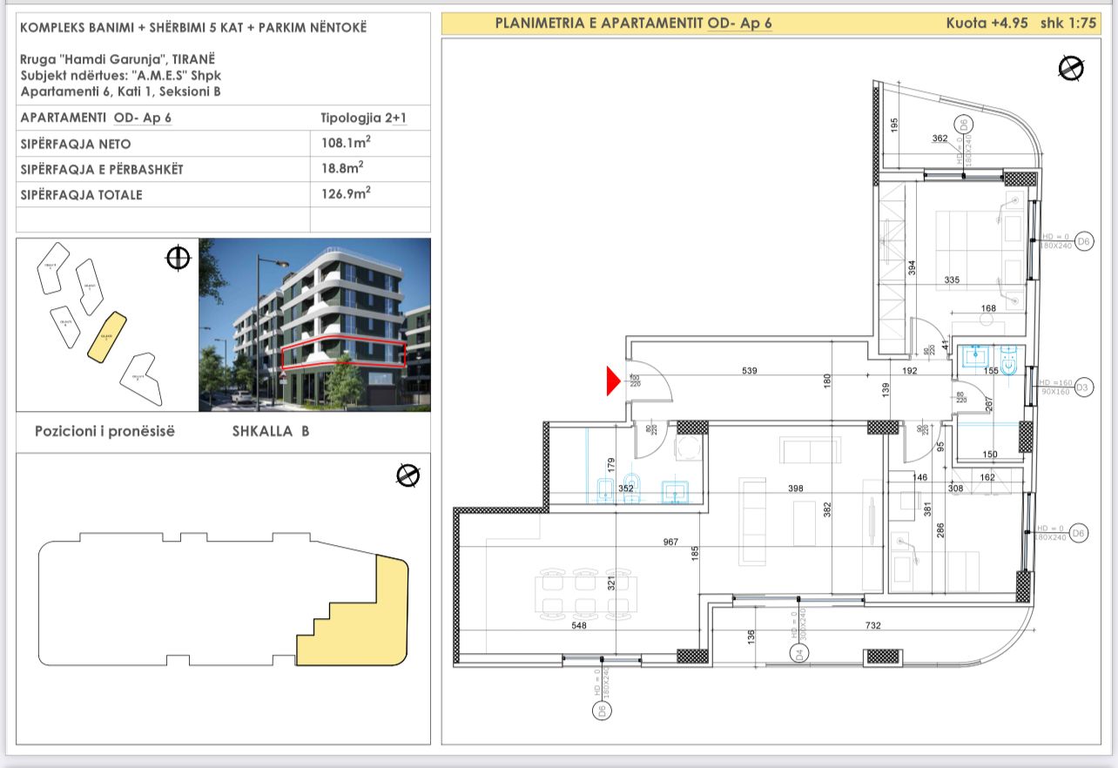This screenshot has height=768, width=1118.
Task: Click the 'SHKALLA B' label
Action: (x=271, y=431)
